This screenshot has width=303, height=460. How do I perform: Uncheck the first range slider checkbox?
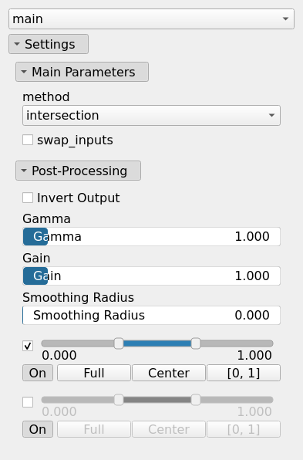click(28, 346)
